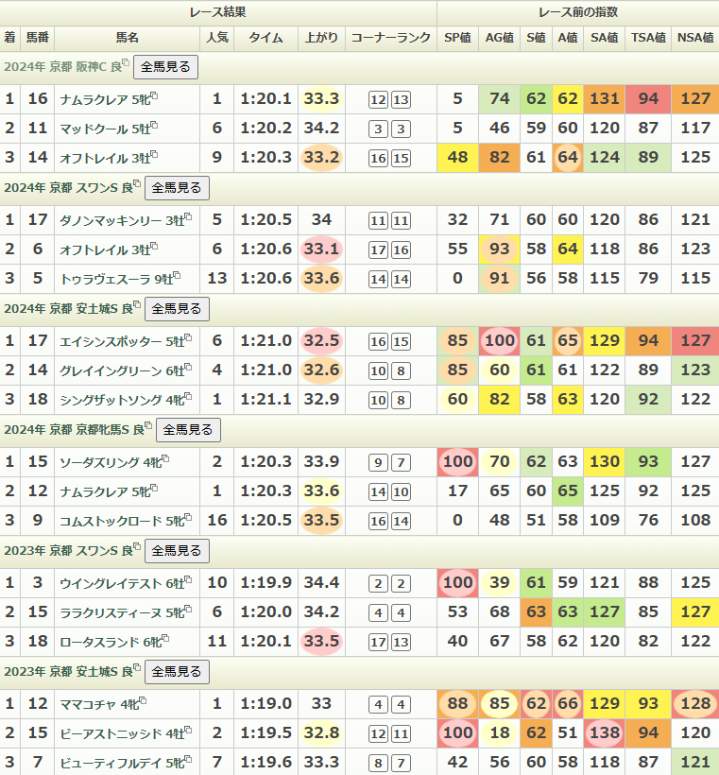Viewport: 719px width, 775px height.
Task: Click the コーナーランク column header
Action: coord(390,38)
